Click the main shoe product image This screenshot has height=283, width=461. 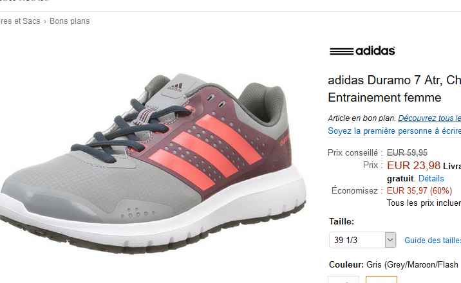pyautogui.click(x=153, y=163)
